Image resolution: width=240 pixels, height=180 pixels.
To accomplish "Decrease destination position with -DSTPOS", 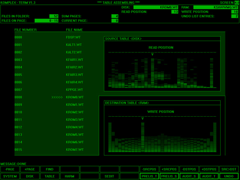I will pos(189,169).
